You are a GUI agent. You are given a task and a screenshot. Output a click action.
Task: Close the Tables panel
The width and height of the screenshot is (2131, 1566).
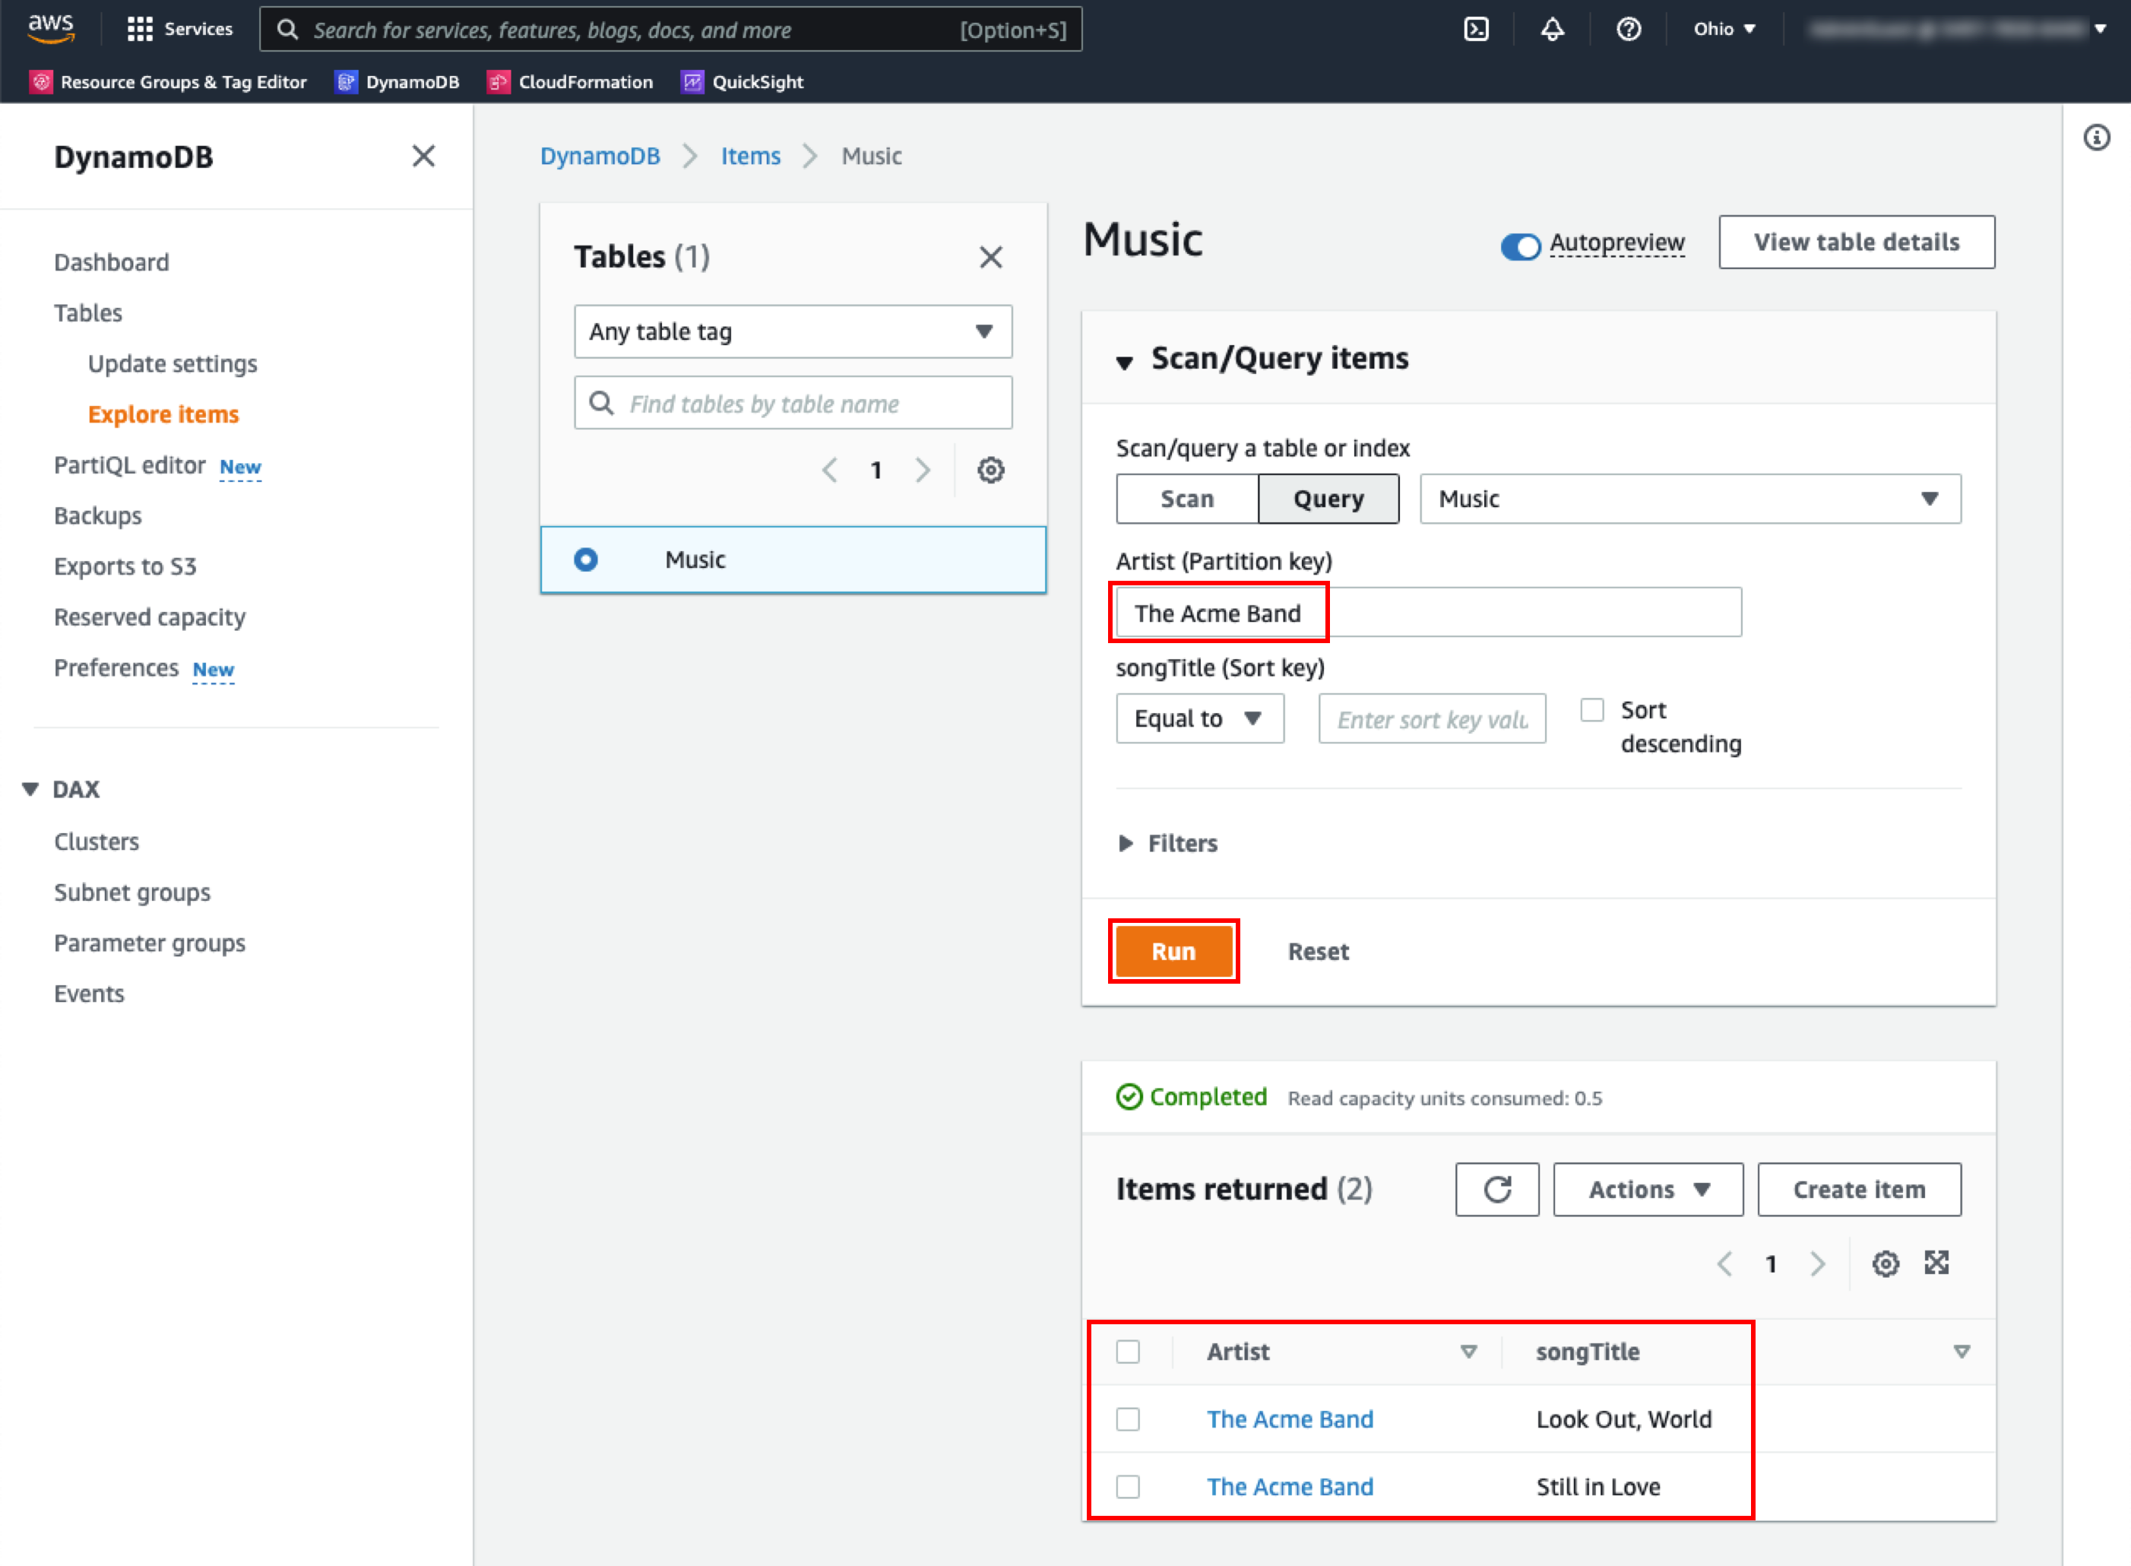click(991, 257)
